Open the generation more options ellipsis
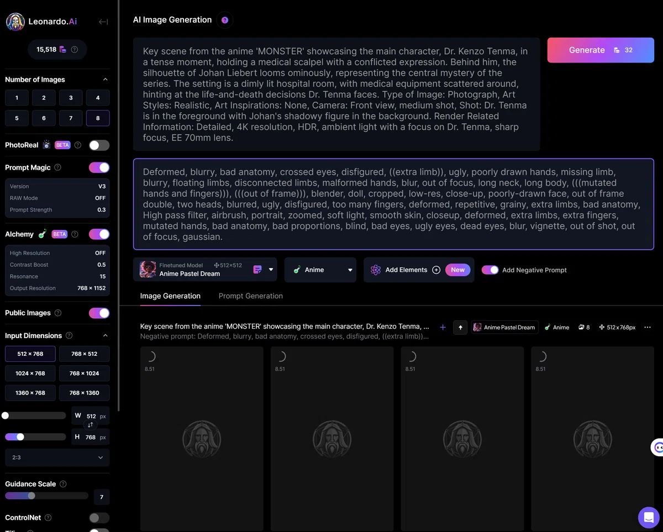 648,327
